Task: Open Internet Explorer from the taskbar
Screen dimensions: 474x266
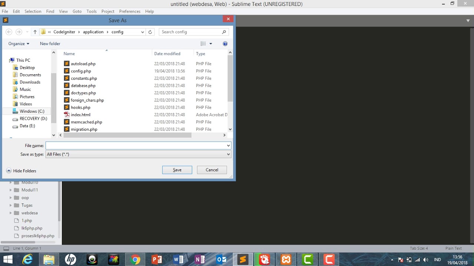Action: (27, 260)
